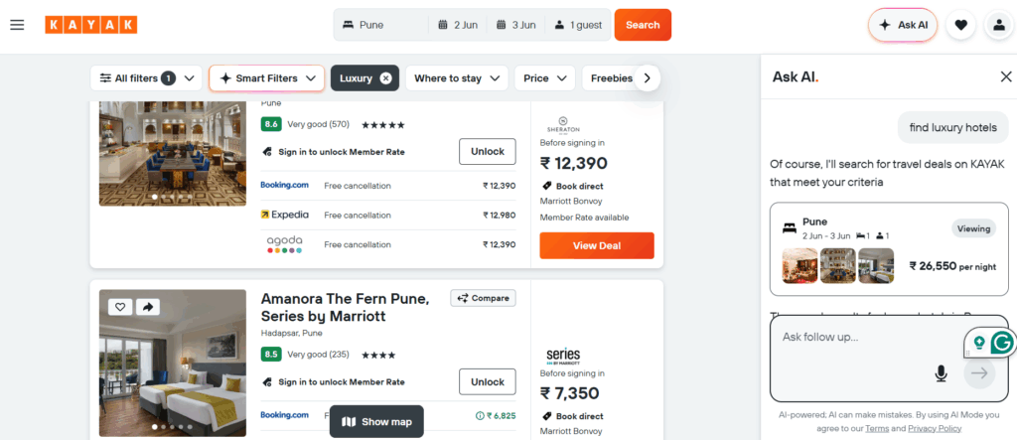Click 'Very good (235)' review text
The image size is (1017, 440).
(319, 355)
